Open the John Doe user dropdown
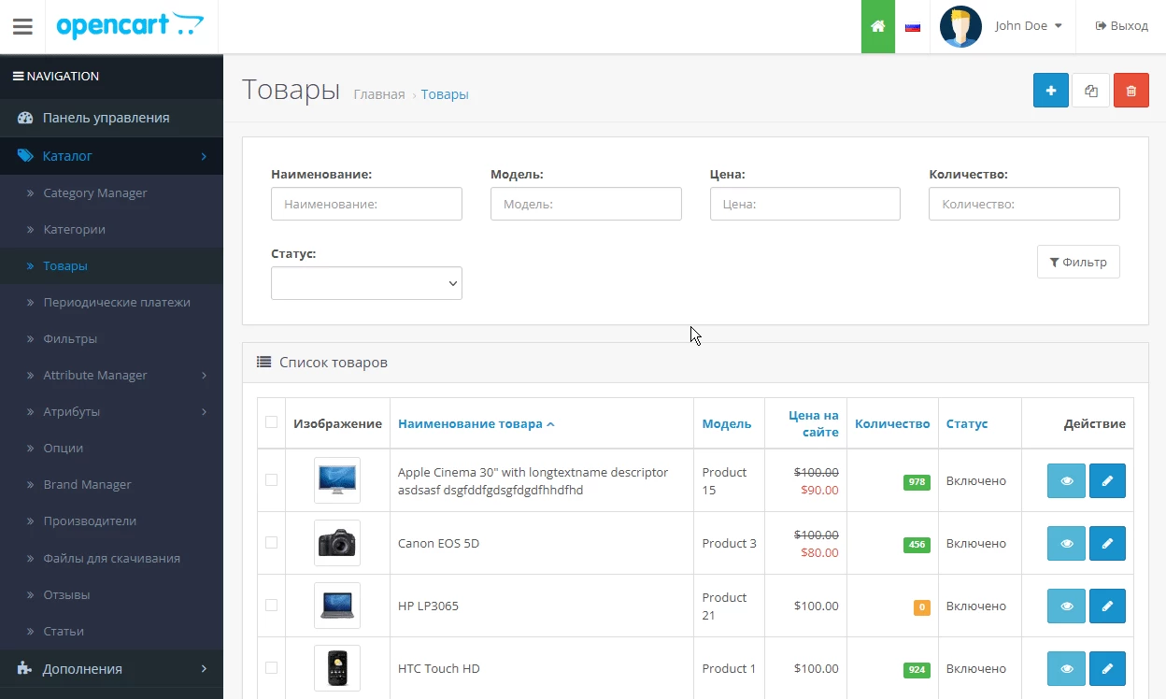Viewport: 1166px width, 699px height. pos(1028,26)
